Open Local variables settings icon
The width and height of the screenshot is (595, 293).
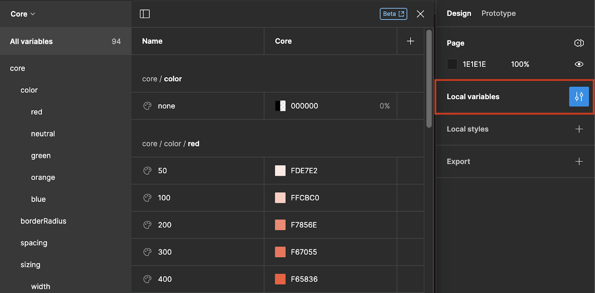pyautogui.click(x=579, y=97)
